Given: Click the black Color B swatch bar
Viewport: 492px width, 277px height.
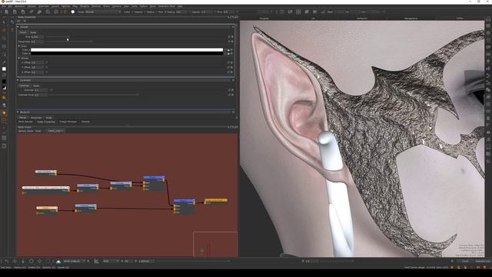Looking at the screenshot, I should 127,54.
